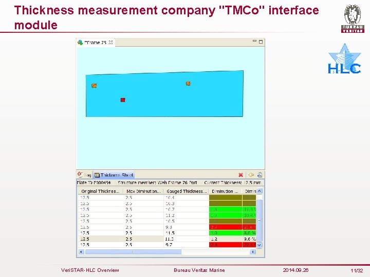Select the Frame 75 editor tab
The height and width of the screenshot is (277, 370).
[96, 43]
